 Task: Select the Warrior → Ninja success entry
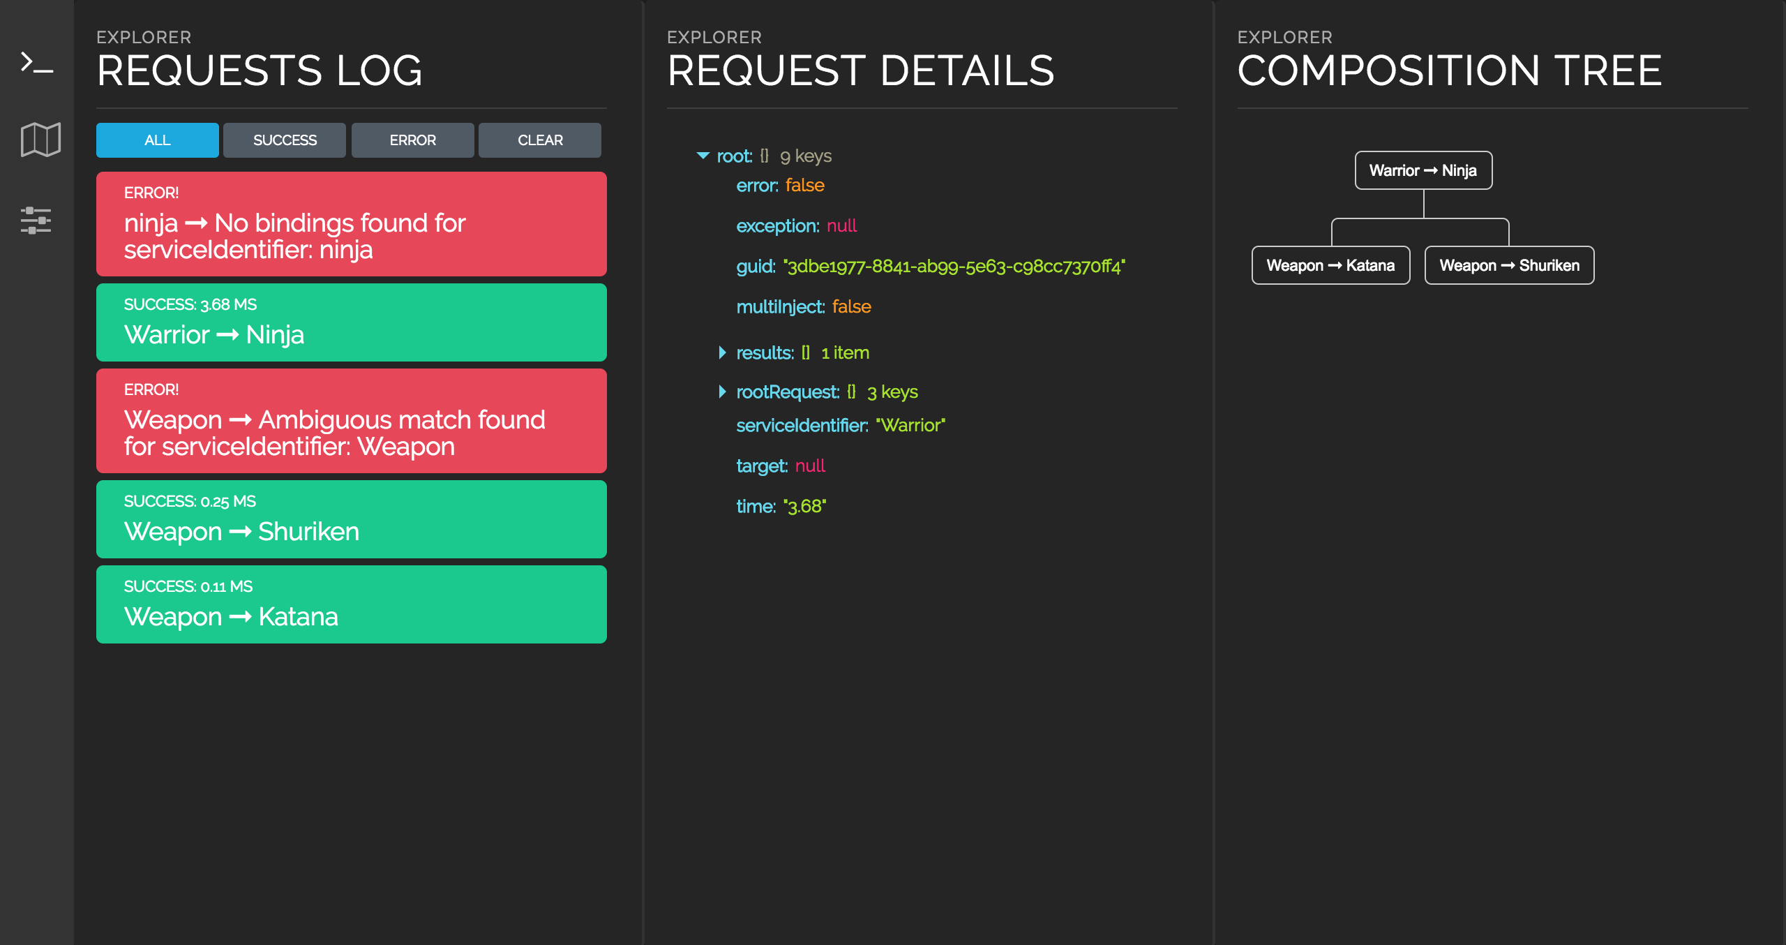351,322
